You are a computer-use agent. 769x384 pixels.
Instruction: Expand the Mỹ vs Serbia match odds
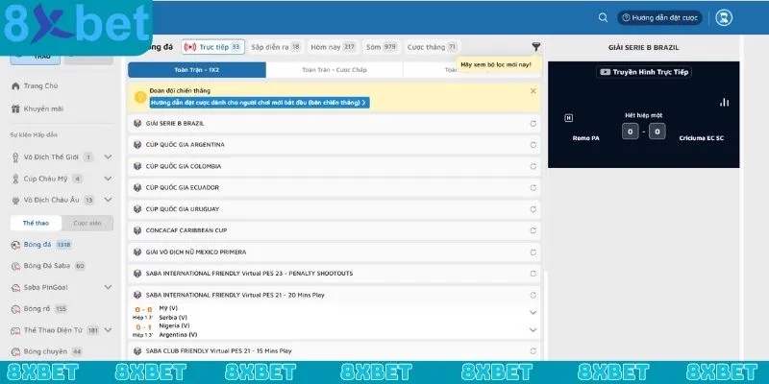click(x=533, y=313)
